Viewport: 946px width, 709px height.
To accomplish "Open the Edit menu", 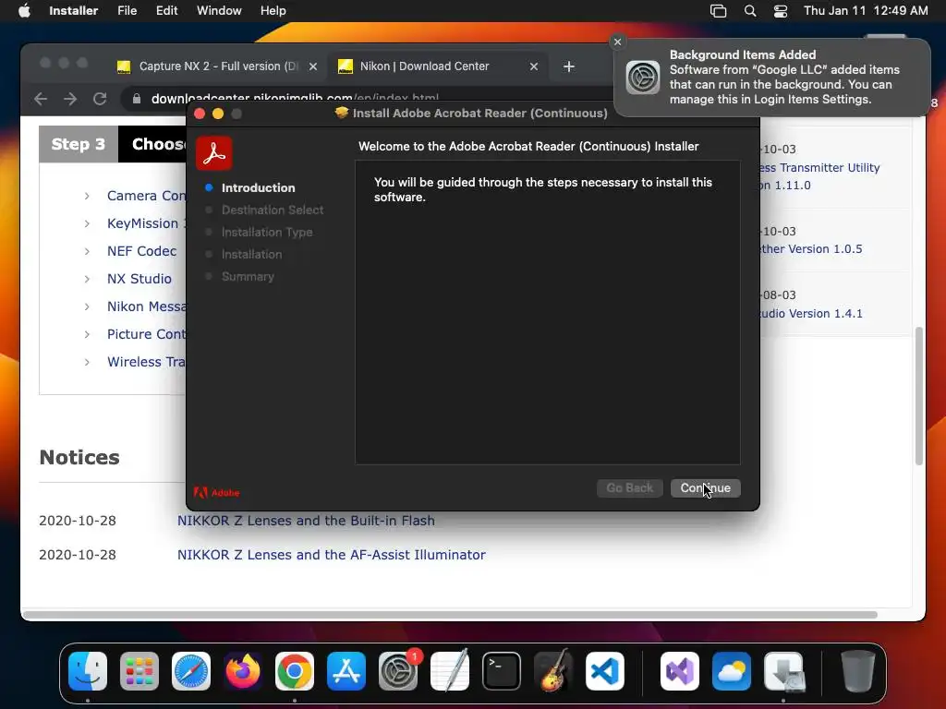I will 166,11.
